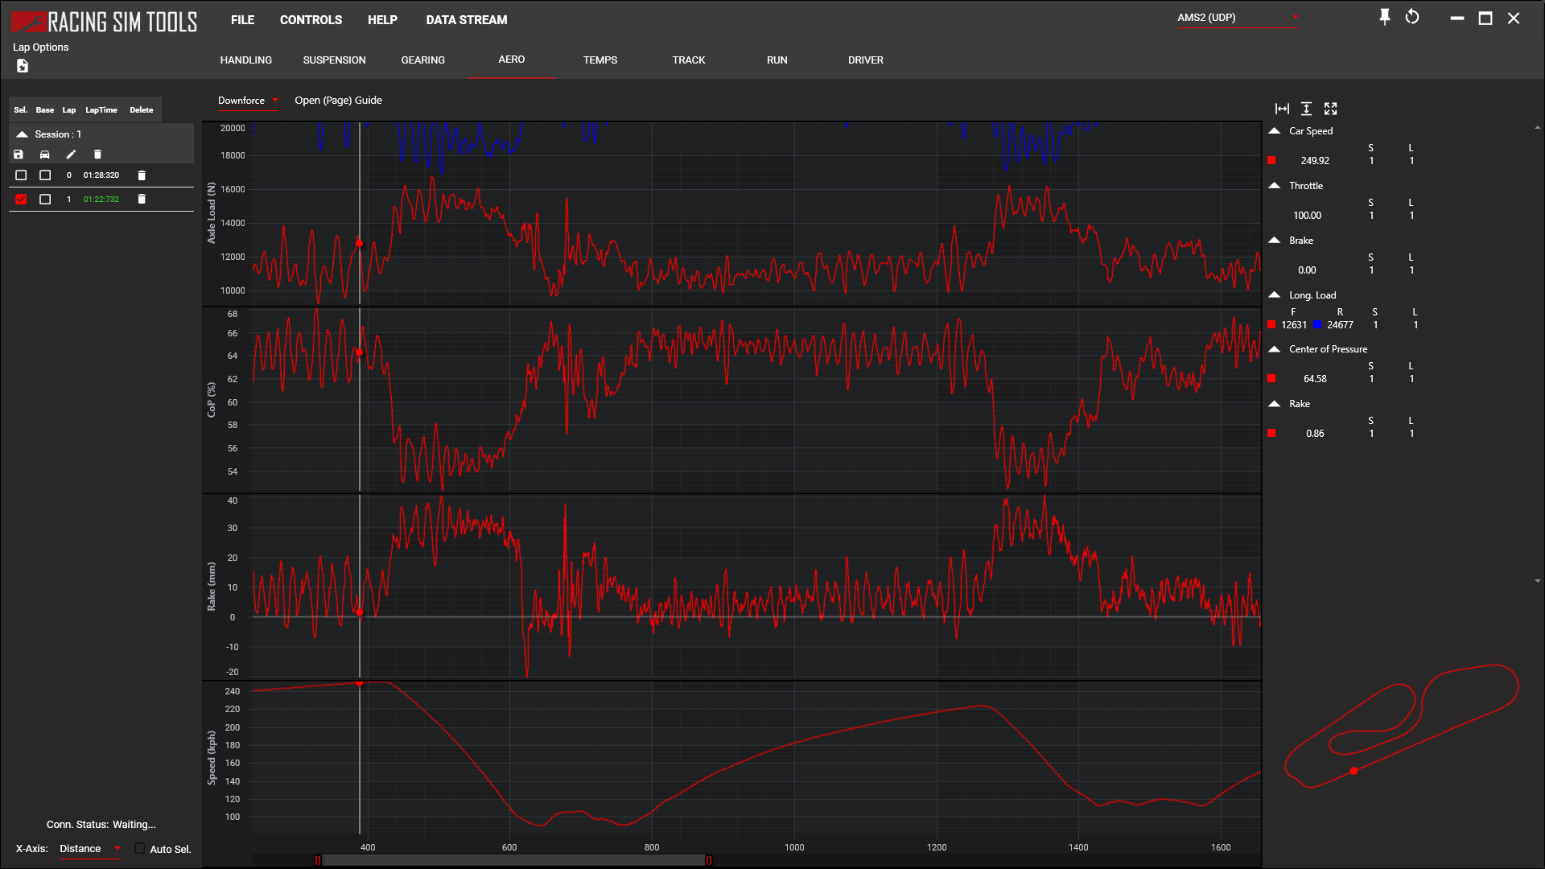
Task: Open the X-Axis Distance selector
Action: (x=89, y=849)
